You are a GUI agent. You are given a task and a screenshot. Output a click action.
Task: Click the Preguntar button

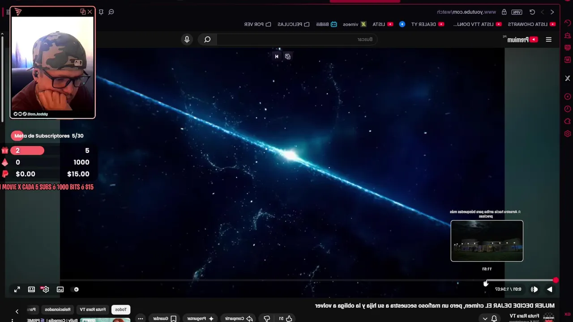tap(201, 318)
